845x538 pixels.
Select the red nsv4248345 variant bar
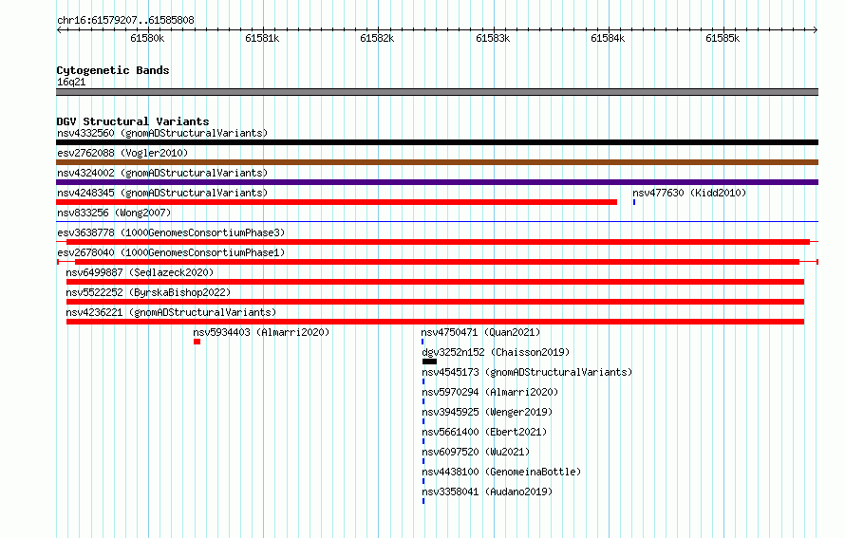pos(336,202)
